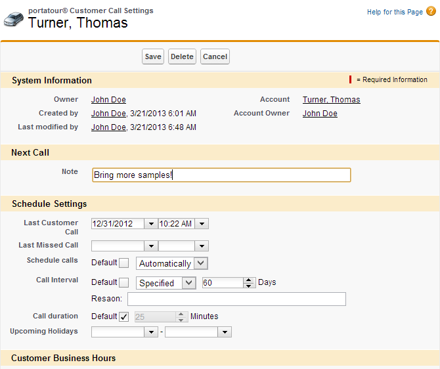
Task: Click into the Note text field
Action: (222, 175)
